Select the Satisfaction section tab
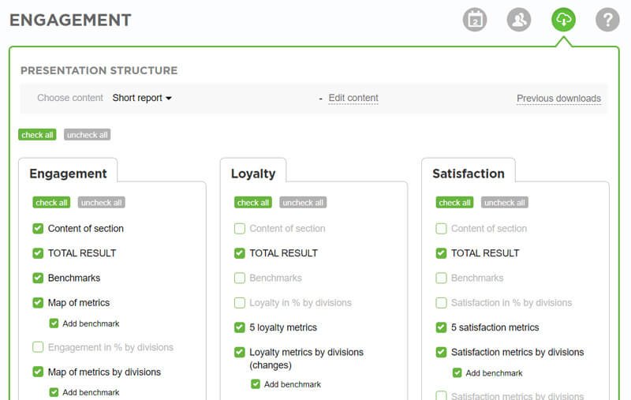The image size is (631, 400). [x=468, y=174]
